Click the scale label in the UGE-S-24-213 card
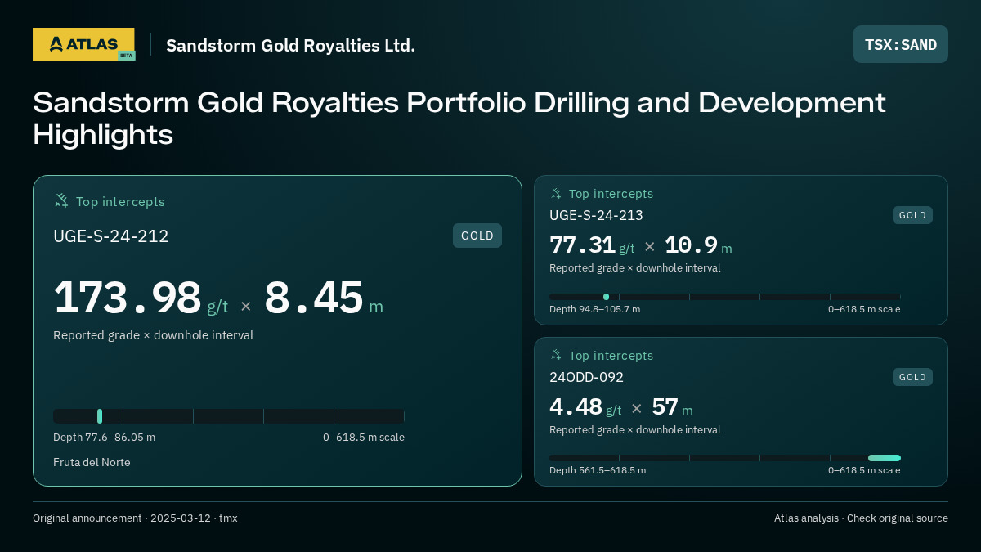Image resolution: width=981 pixels, height=552 pixels. 864,309
